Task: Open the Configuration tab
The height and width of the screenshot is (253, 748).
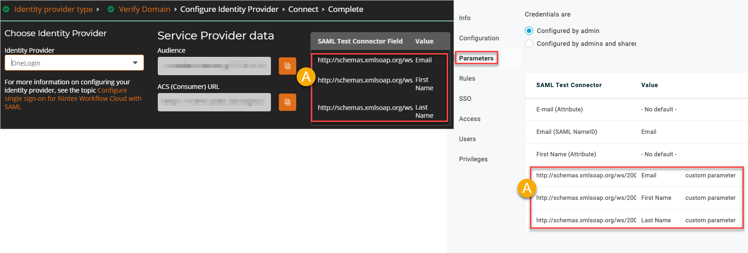Action: (479, 38)
